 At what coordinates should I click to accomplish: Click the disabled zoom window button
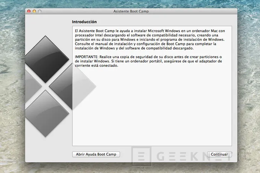pos(40,11)
